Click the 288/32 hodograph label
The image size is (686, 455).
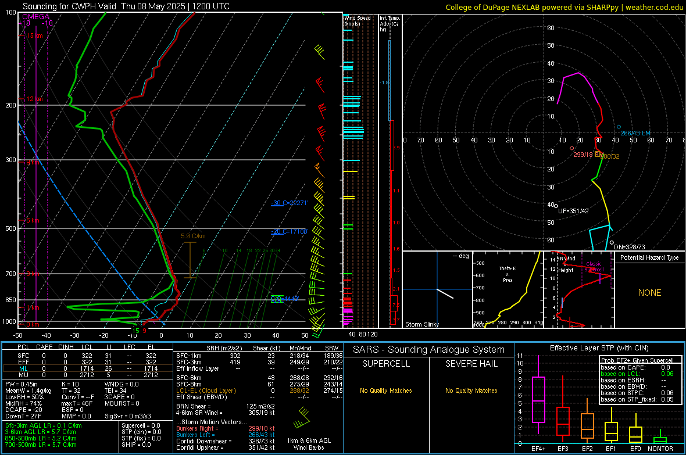610,156
